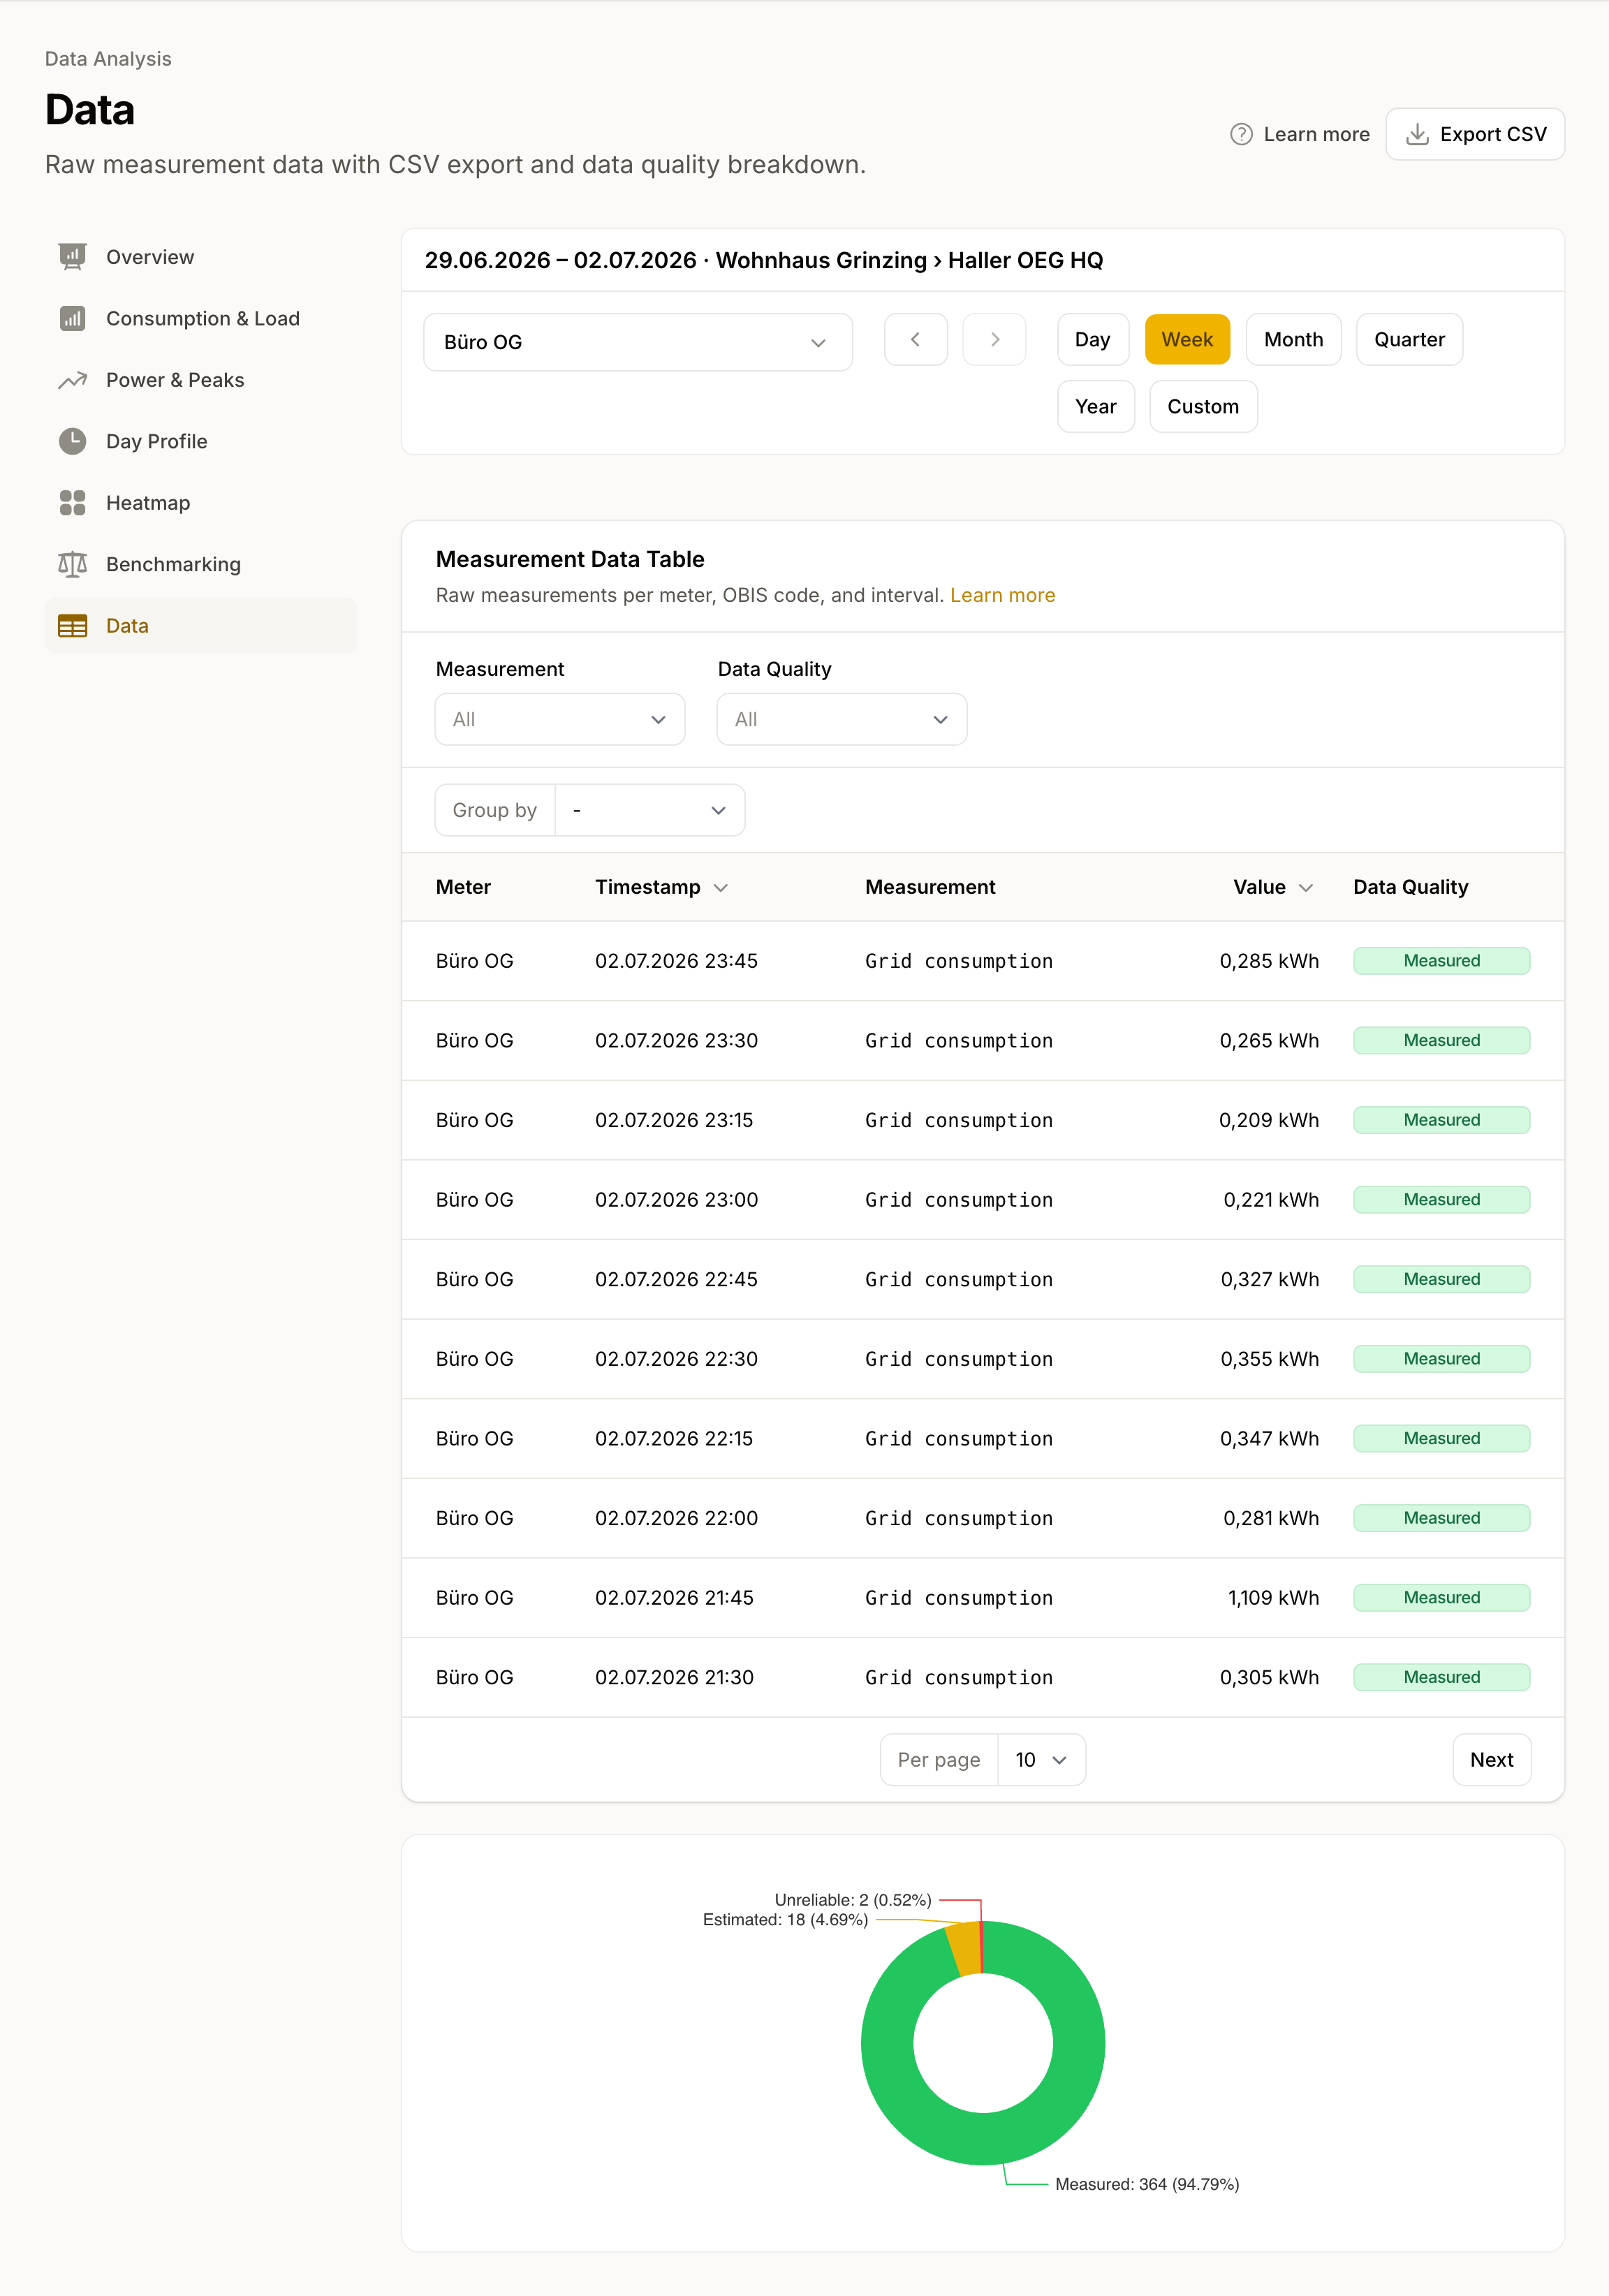This screenshot has width=1609, height=2296.
Task: Click value 0,285 kWh
Action: (x=1269, y=961)
